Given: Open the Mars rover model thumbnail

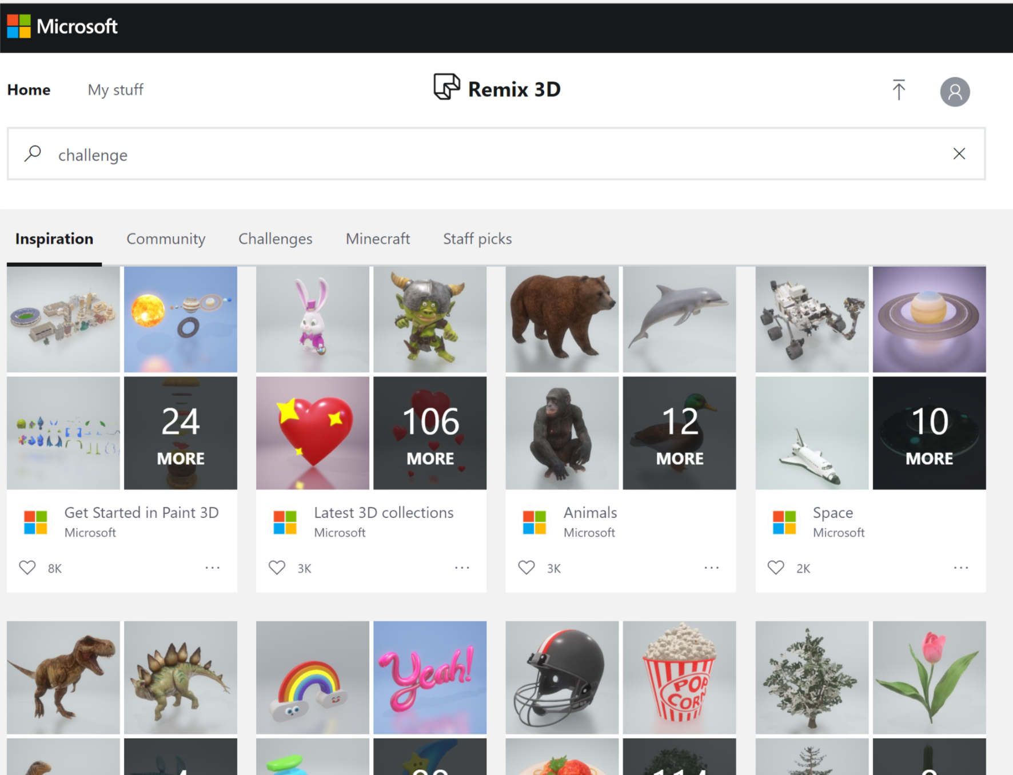Looking at the screenshot, I should tap(812, 319).
